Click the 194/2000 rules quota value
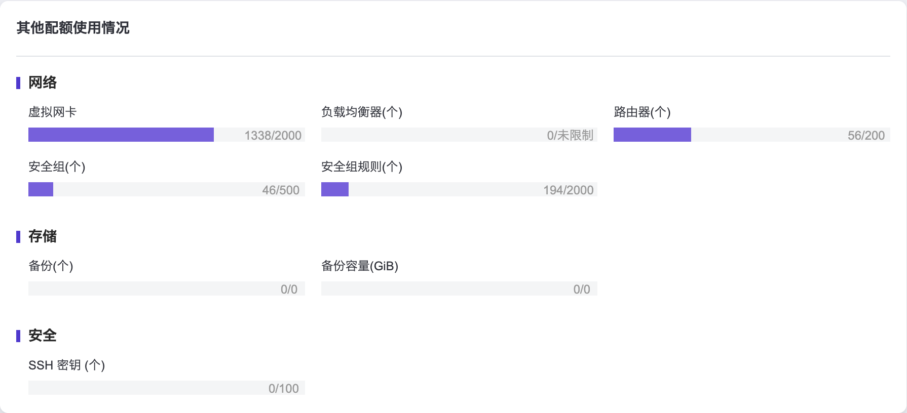 (568, 190)
